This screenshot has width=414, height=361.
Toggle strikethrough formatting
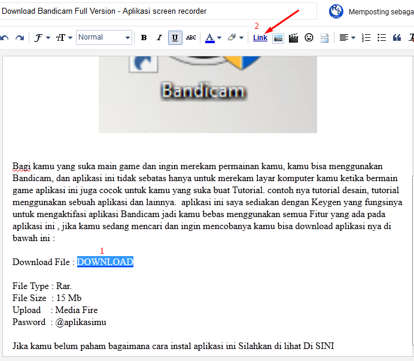click(x=191, y=38)
